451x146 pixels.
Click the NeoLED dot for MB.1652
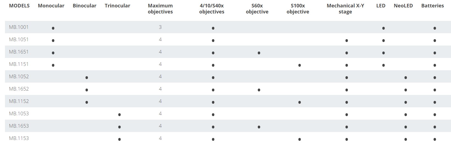click(x=406, y=90)
